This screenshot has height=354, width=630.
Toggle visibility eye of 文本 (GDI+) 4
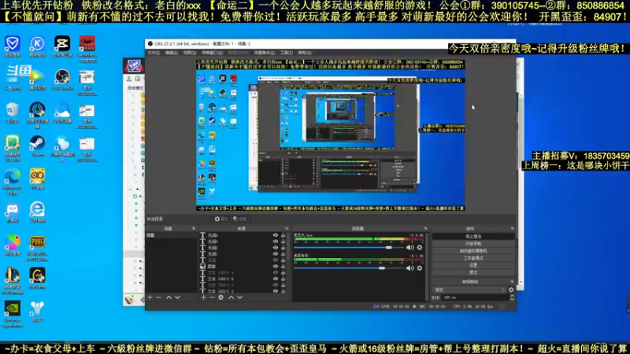pos(275,272)
